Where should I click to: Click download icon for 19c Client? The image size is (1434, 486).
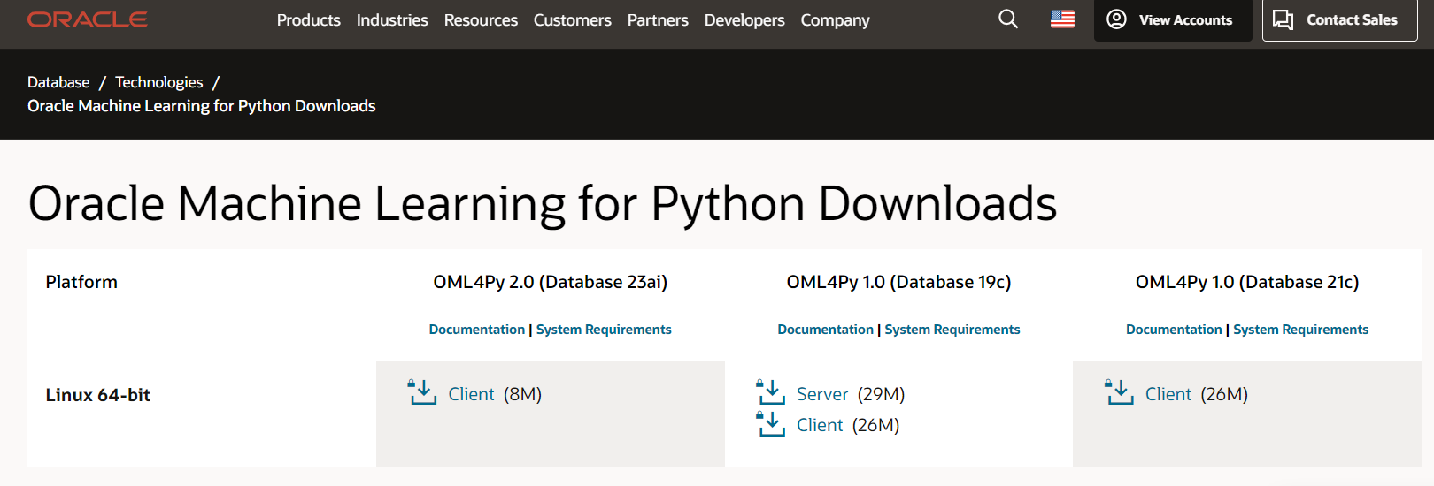771,424
